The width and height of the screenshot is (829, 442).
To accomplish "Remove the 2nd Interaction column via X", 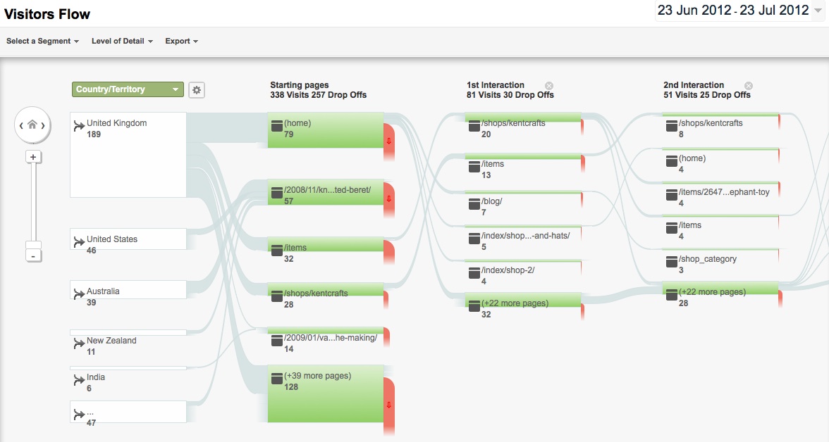I will 749,86.
